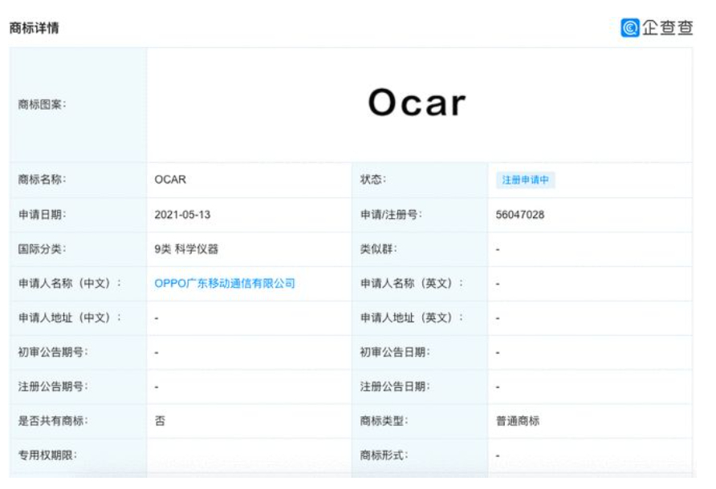Viewport: 716px width, 489px height.
Task: Open OPPO广东移动通信有限公司 applicant link
Action: coord(225,283)
